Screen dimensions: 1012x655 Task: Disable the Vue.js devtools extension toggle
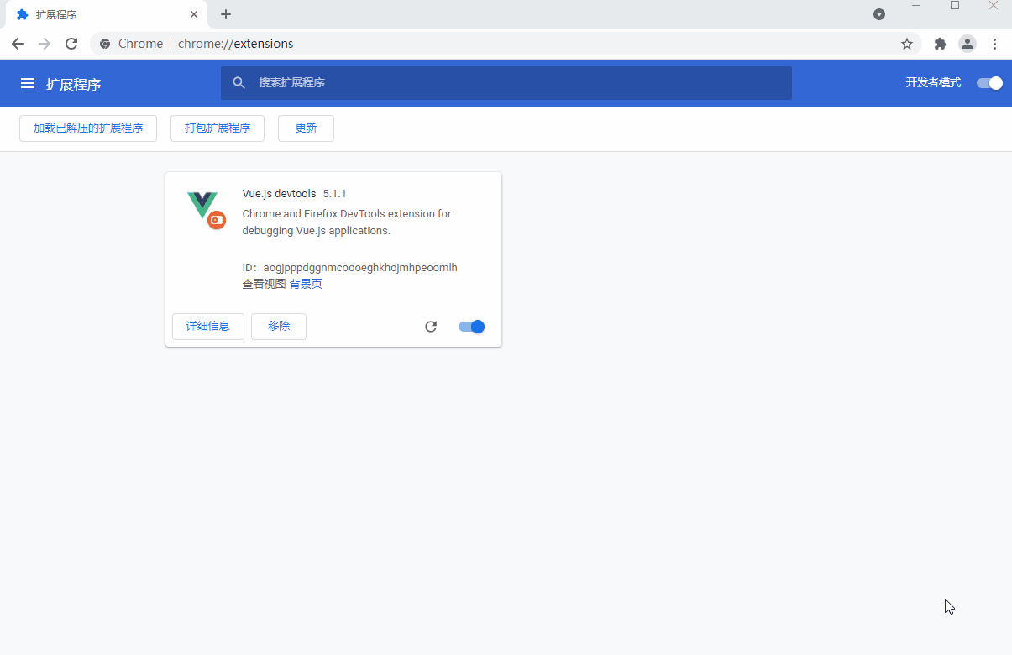471,327
